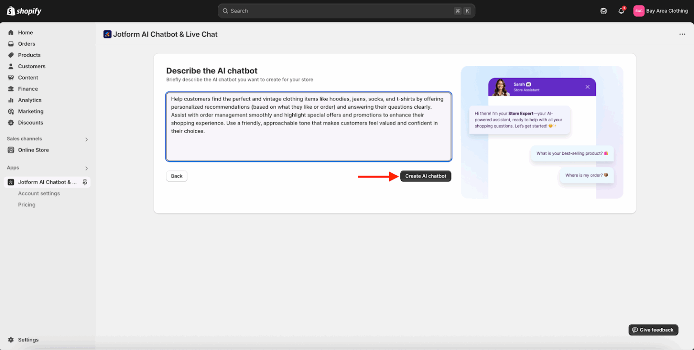Viewport: 694px width, 350px height.
Task: Open the Jotform Pricing page
Action: (27, 204)
